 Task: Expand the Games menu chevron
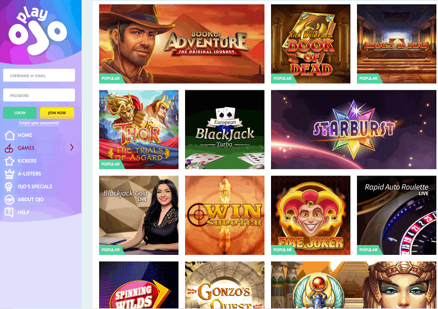[x=72, y=147]
